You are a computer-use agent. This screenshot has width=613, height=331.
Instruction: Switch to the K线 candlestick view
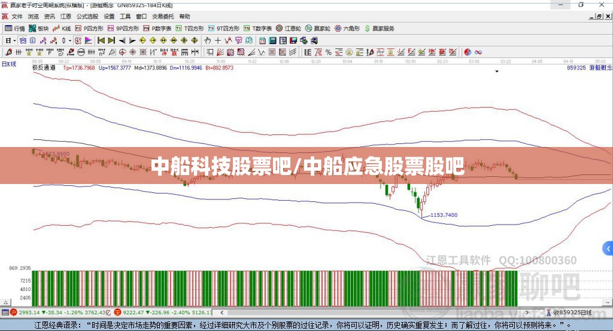pyautogui.click(x=62, y=29)
